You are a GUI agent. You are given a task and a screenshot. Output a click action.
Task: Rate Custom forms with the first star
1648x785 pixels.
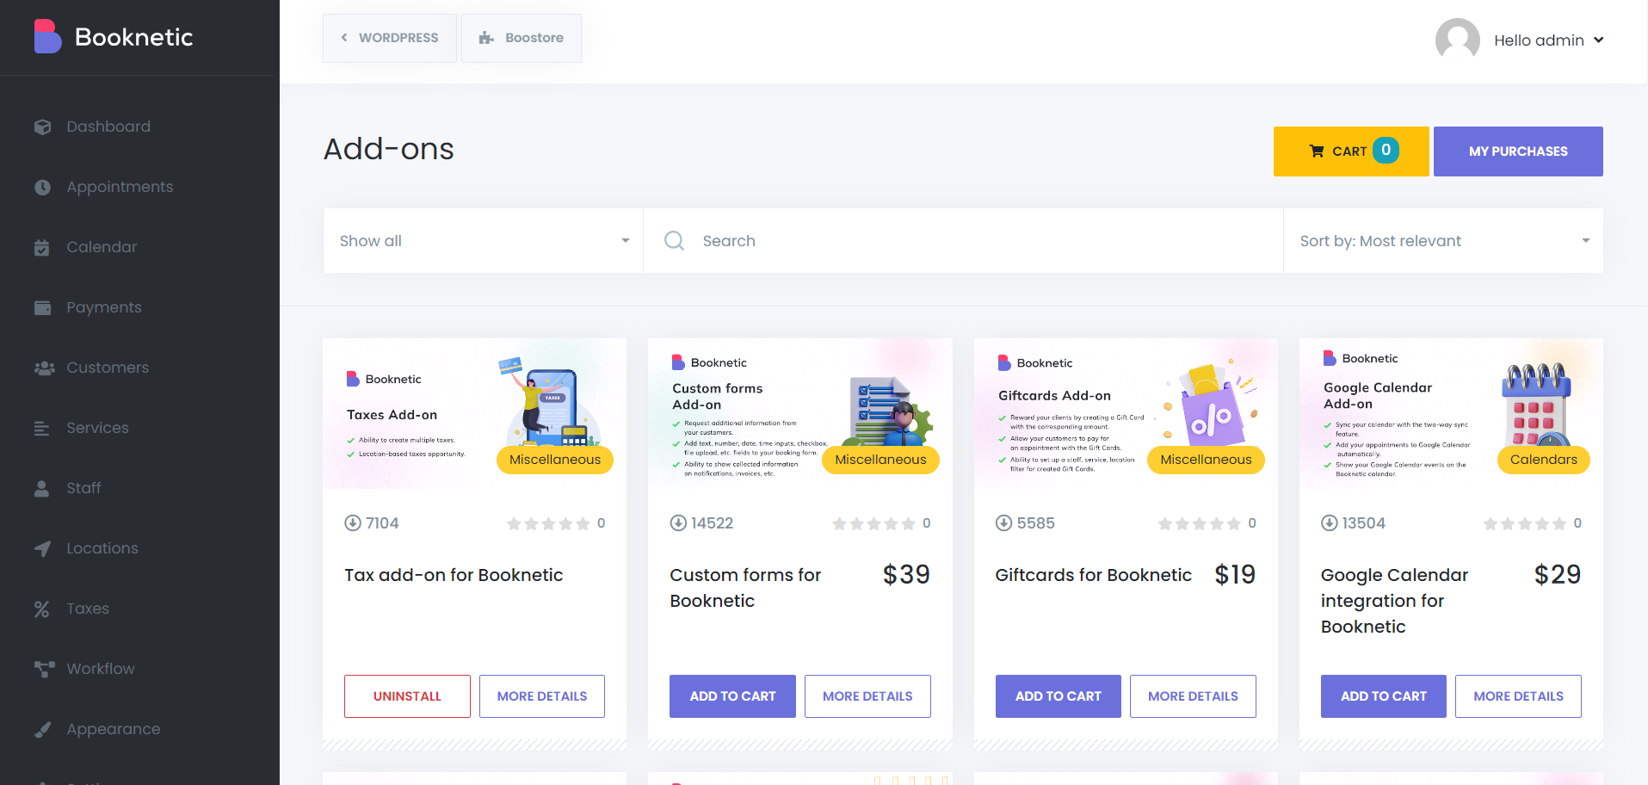click(839, 522)
